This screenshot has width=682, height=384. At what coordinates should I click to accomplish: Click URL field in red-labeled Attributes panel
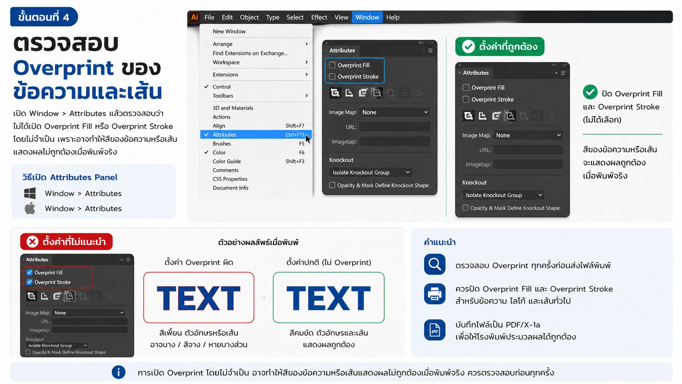click(x=90, y=322)
